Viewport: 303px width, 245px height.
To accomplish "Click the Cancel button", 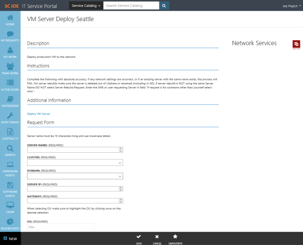I will [157, 238].
